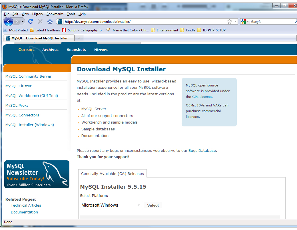This screenshot has width=297, height=230.
Task: Open the View menu
Action: click(x=25, y=14)
